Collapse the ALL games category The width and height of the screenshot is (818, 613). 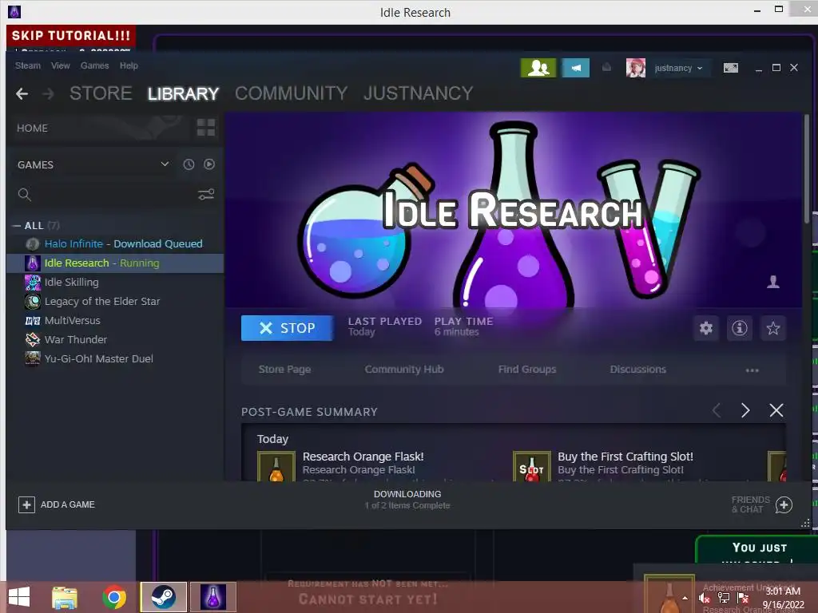[x=18, y=226]
